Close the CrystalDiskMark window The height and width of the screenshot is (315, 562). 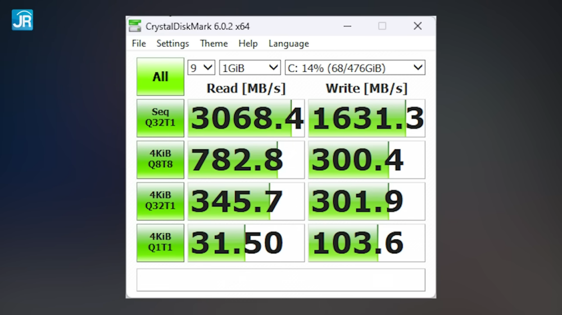pos(418,26)
